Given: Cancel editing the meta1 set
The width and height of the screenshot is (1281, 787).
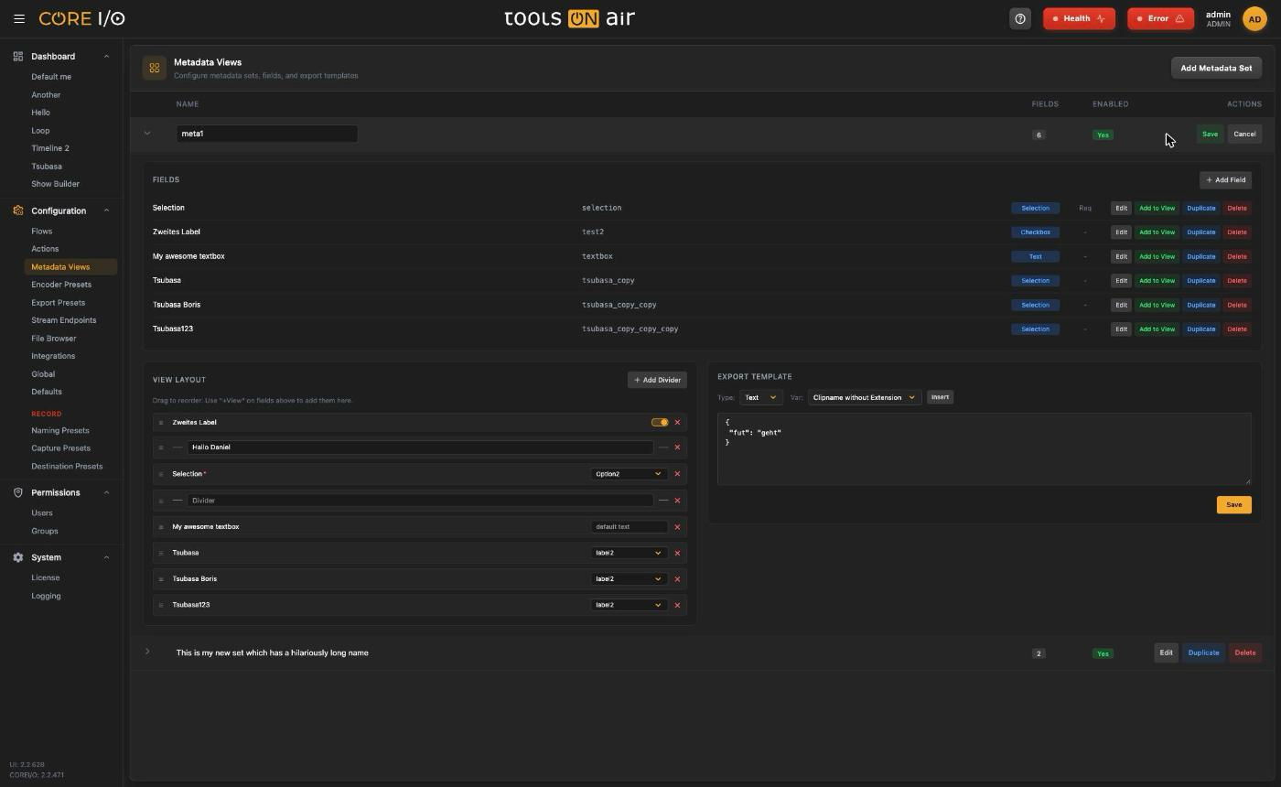Looking at the screenshot, I should pyautogui.click(x=1244, y=135).
